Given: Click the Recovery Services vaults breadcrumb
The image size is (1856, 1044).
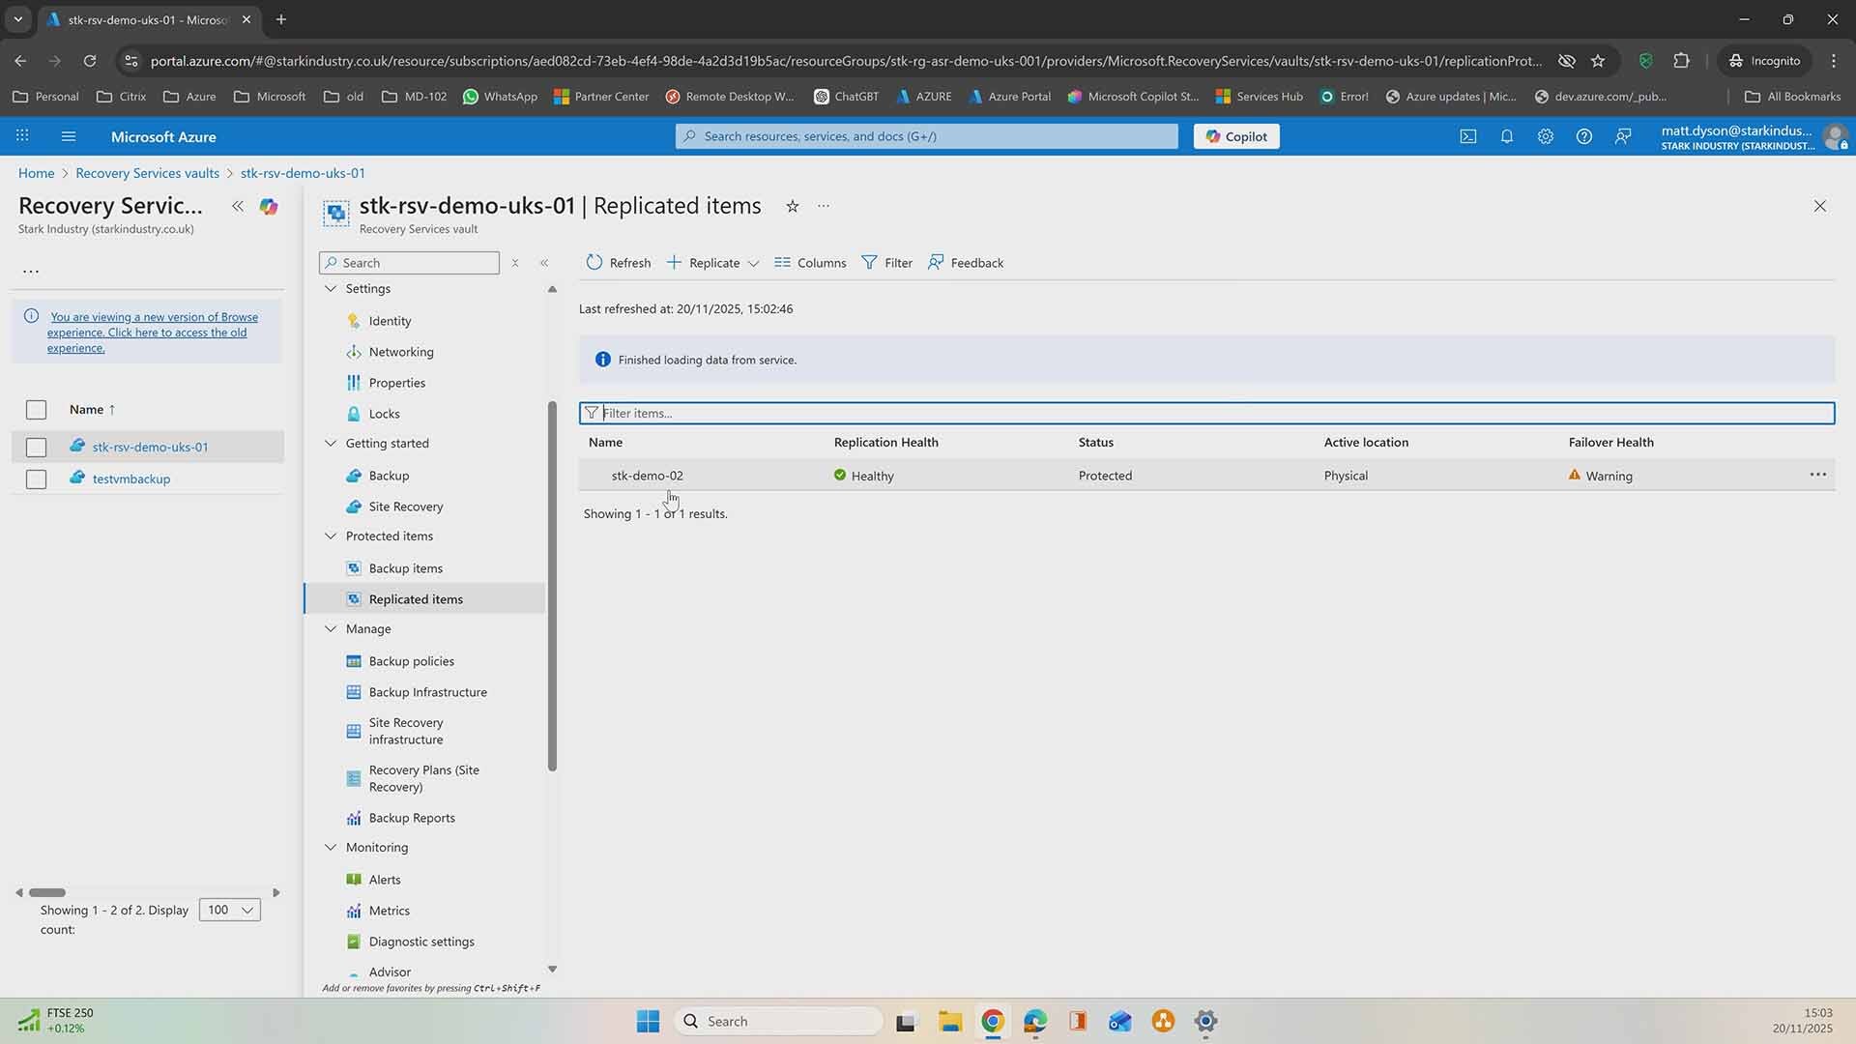Looking at the screenshot, I should coord(147,173).
